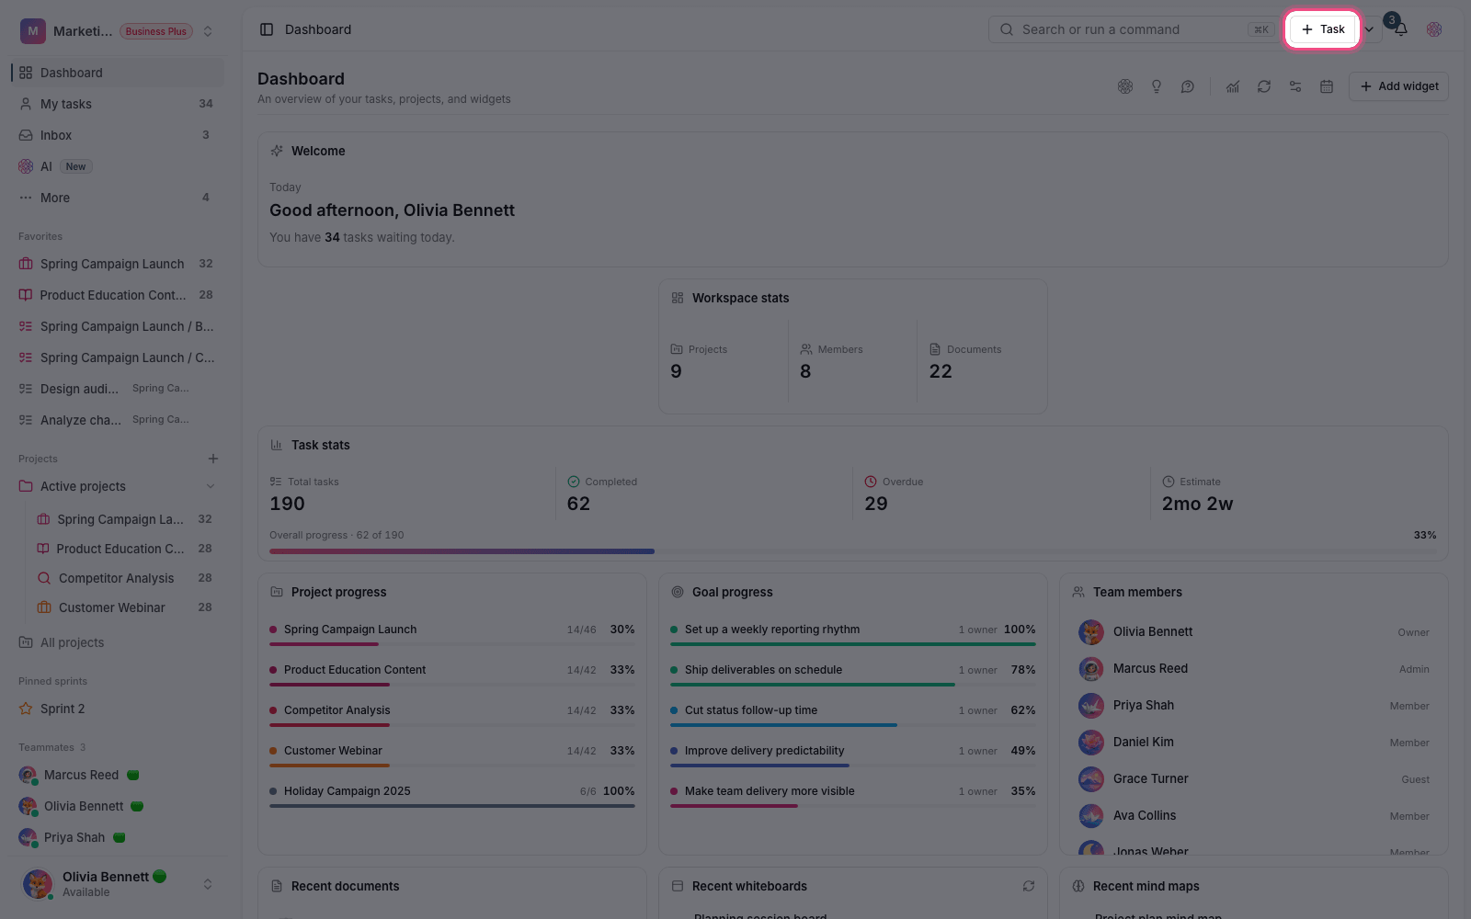1471x919 pixels.
Task: Expand the More item in sidebar
Action: pos(118,198)
